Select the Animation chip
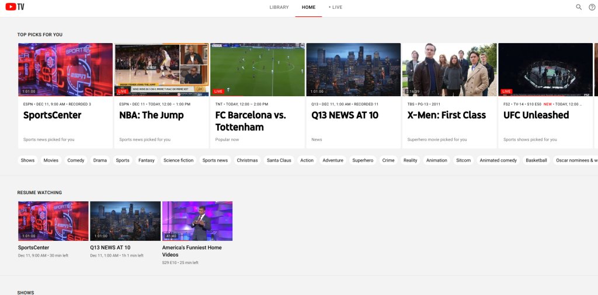The width and height of the screenshot is (598, 295). (437, 160)
